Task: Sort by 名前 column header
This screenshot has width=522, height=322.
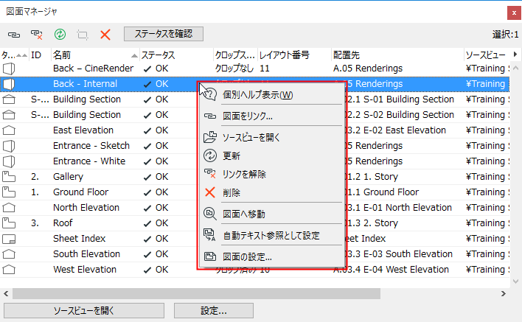Action: [95, 55]
